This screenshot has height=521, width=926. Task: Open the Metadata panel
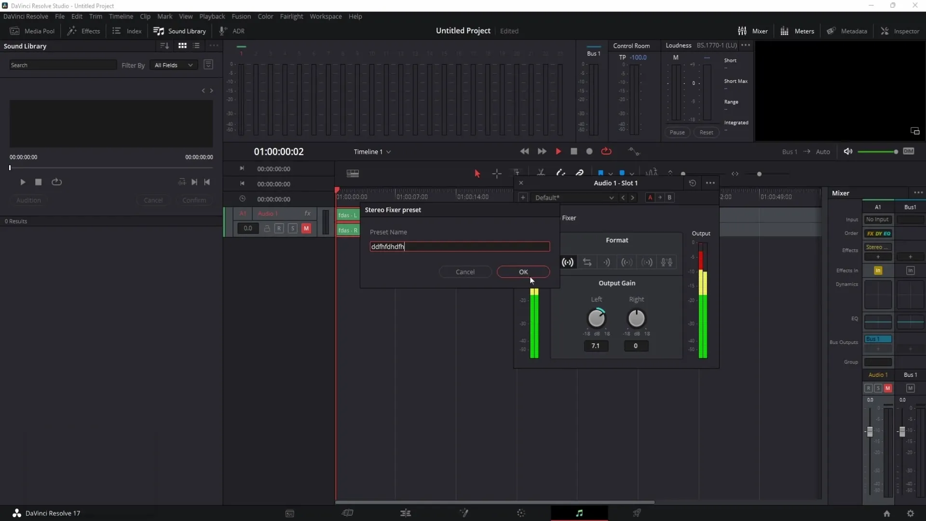847,31
